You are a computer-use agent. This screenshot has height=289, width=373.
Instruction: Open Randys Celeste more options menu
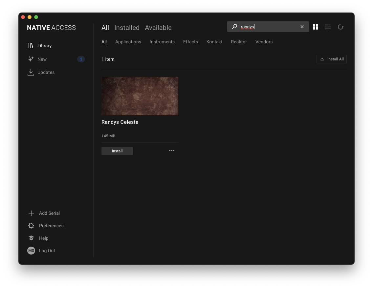(x=171, y=150)
